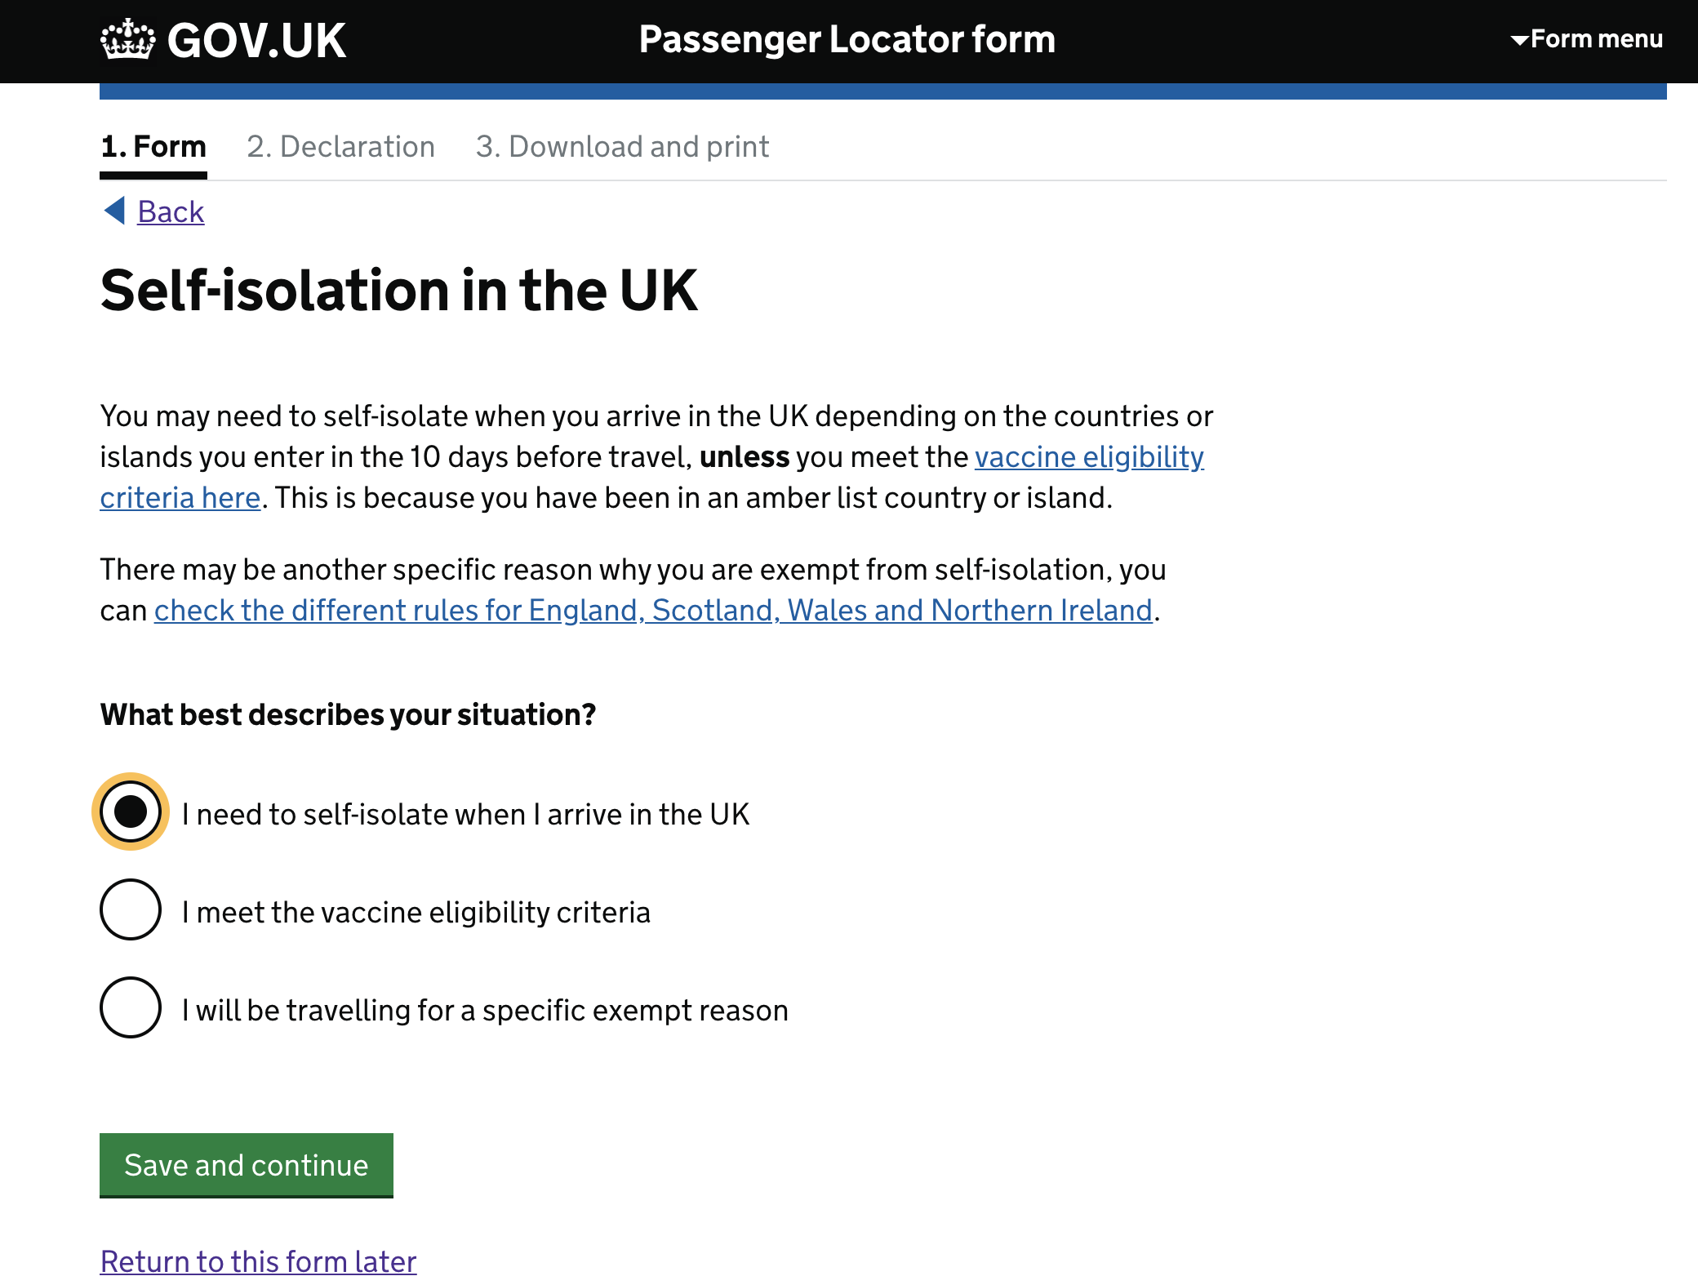
Task: Select 'I need to self-isolate' radio button
Action: click(131, 811)
